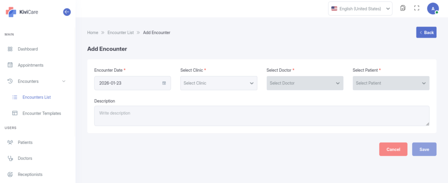Click the red Cancel button
The image size is (448, 183).
[x=393, y=149]
